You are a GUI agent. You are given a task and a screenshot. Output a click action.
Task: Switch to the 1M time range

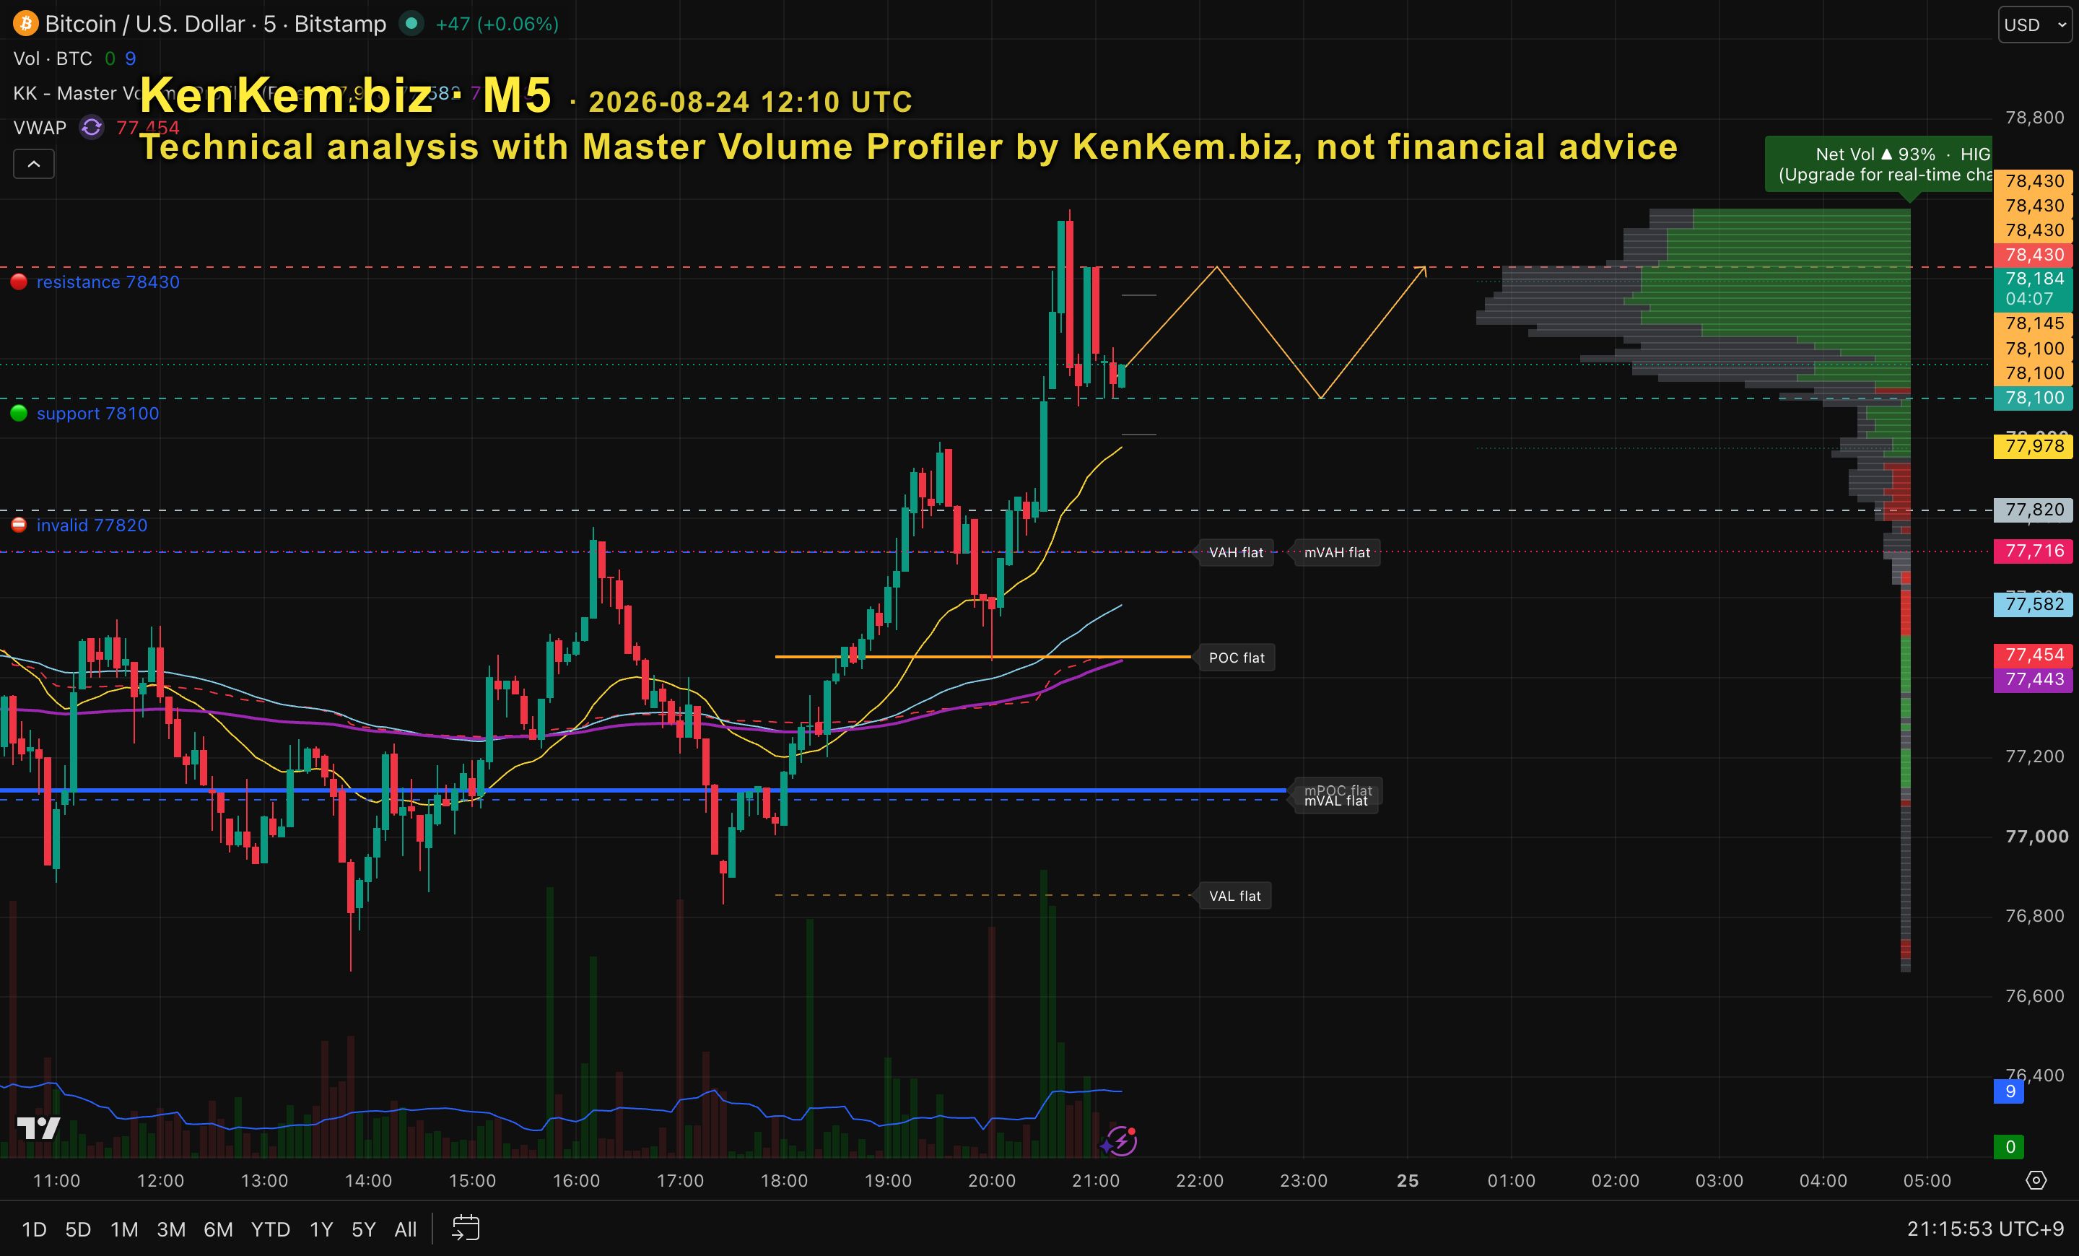(x=124, y=1229)
